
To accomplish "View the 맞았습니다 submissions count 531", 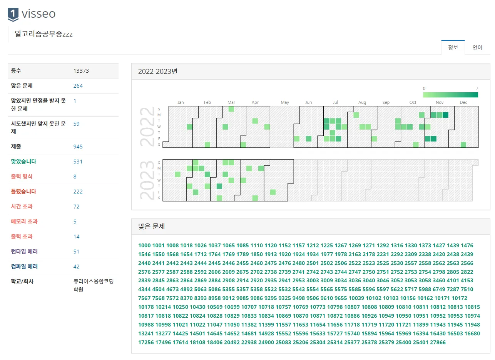I will [78, 162].
